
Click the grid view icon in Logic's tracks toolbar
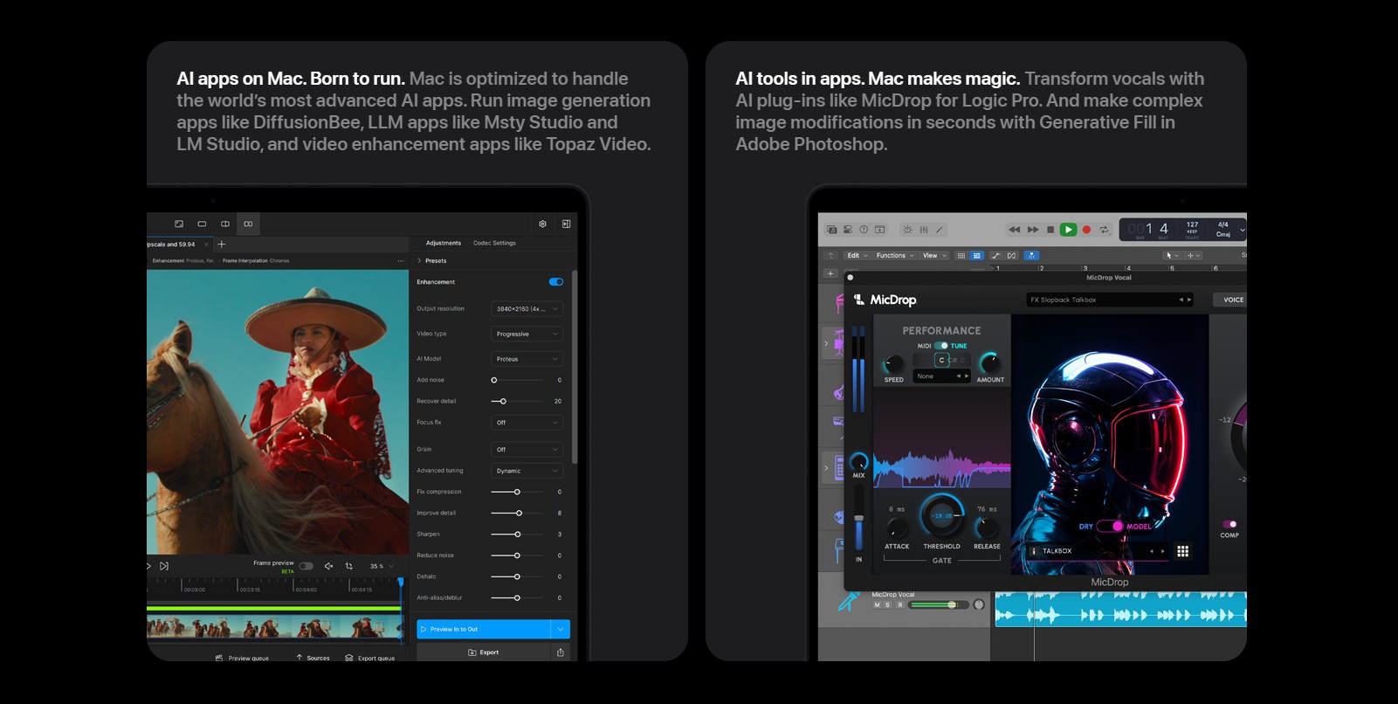961,256
